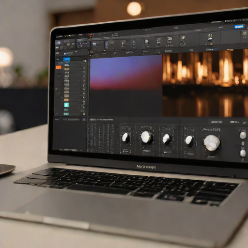Click the colorful thumbnail icon in top-left toolbar

coord(82,45)
